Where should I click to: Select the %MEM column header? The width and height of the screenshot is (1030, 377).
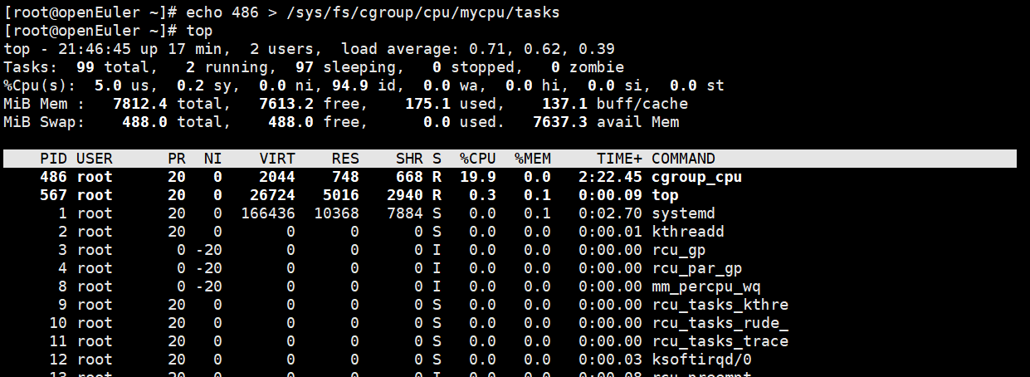(x=532, y=159)
